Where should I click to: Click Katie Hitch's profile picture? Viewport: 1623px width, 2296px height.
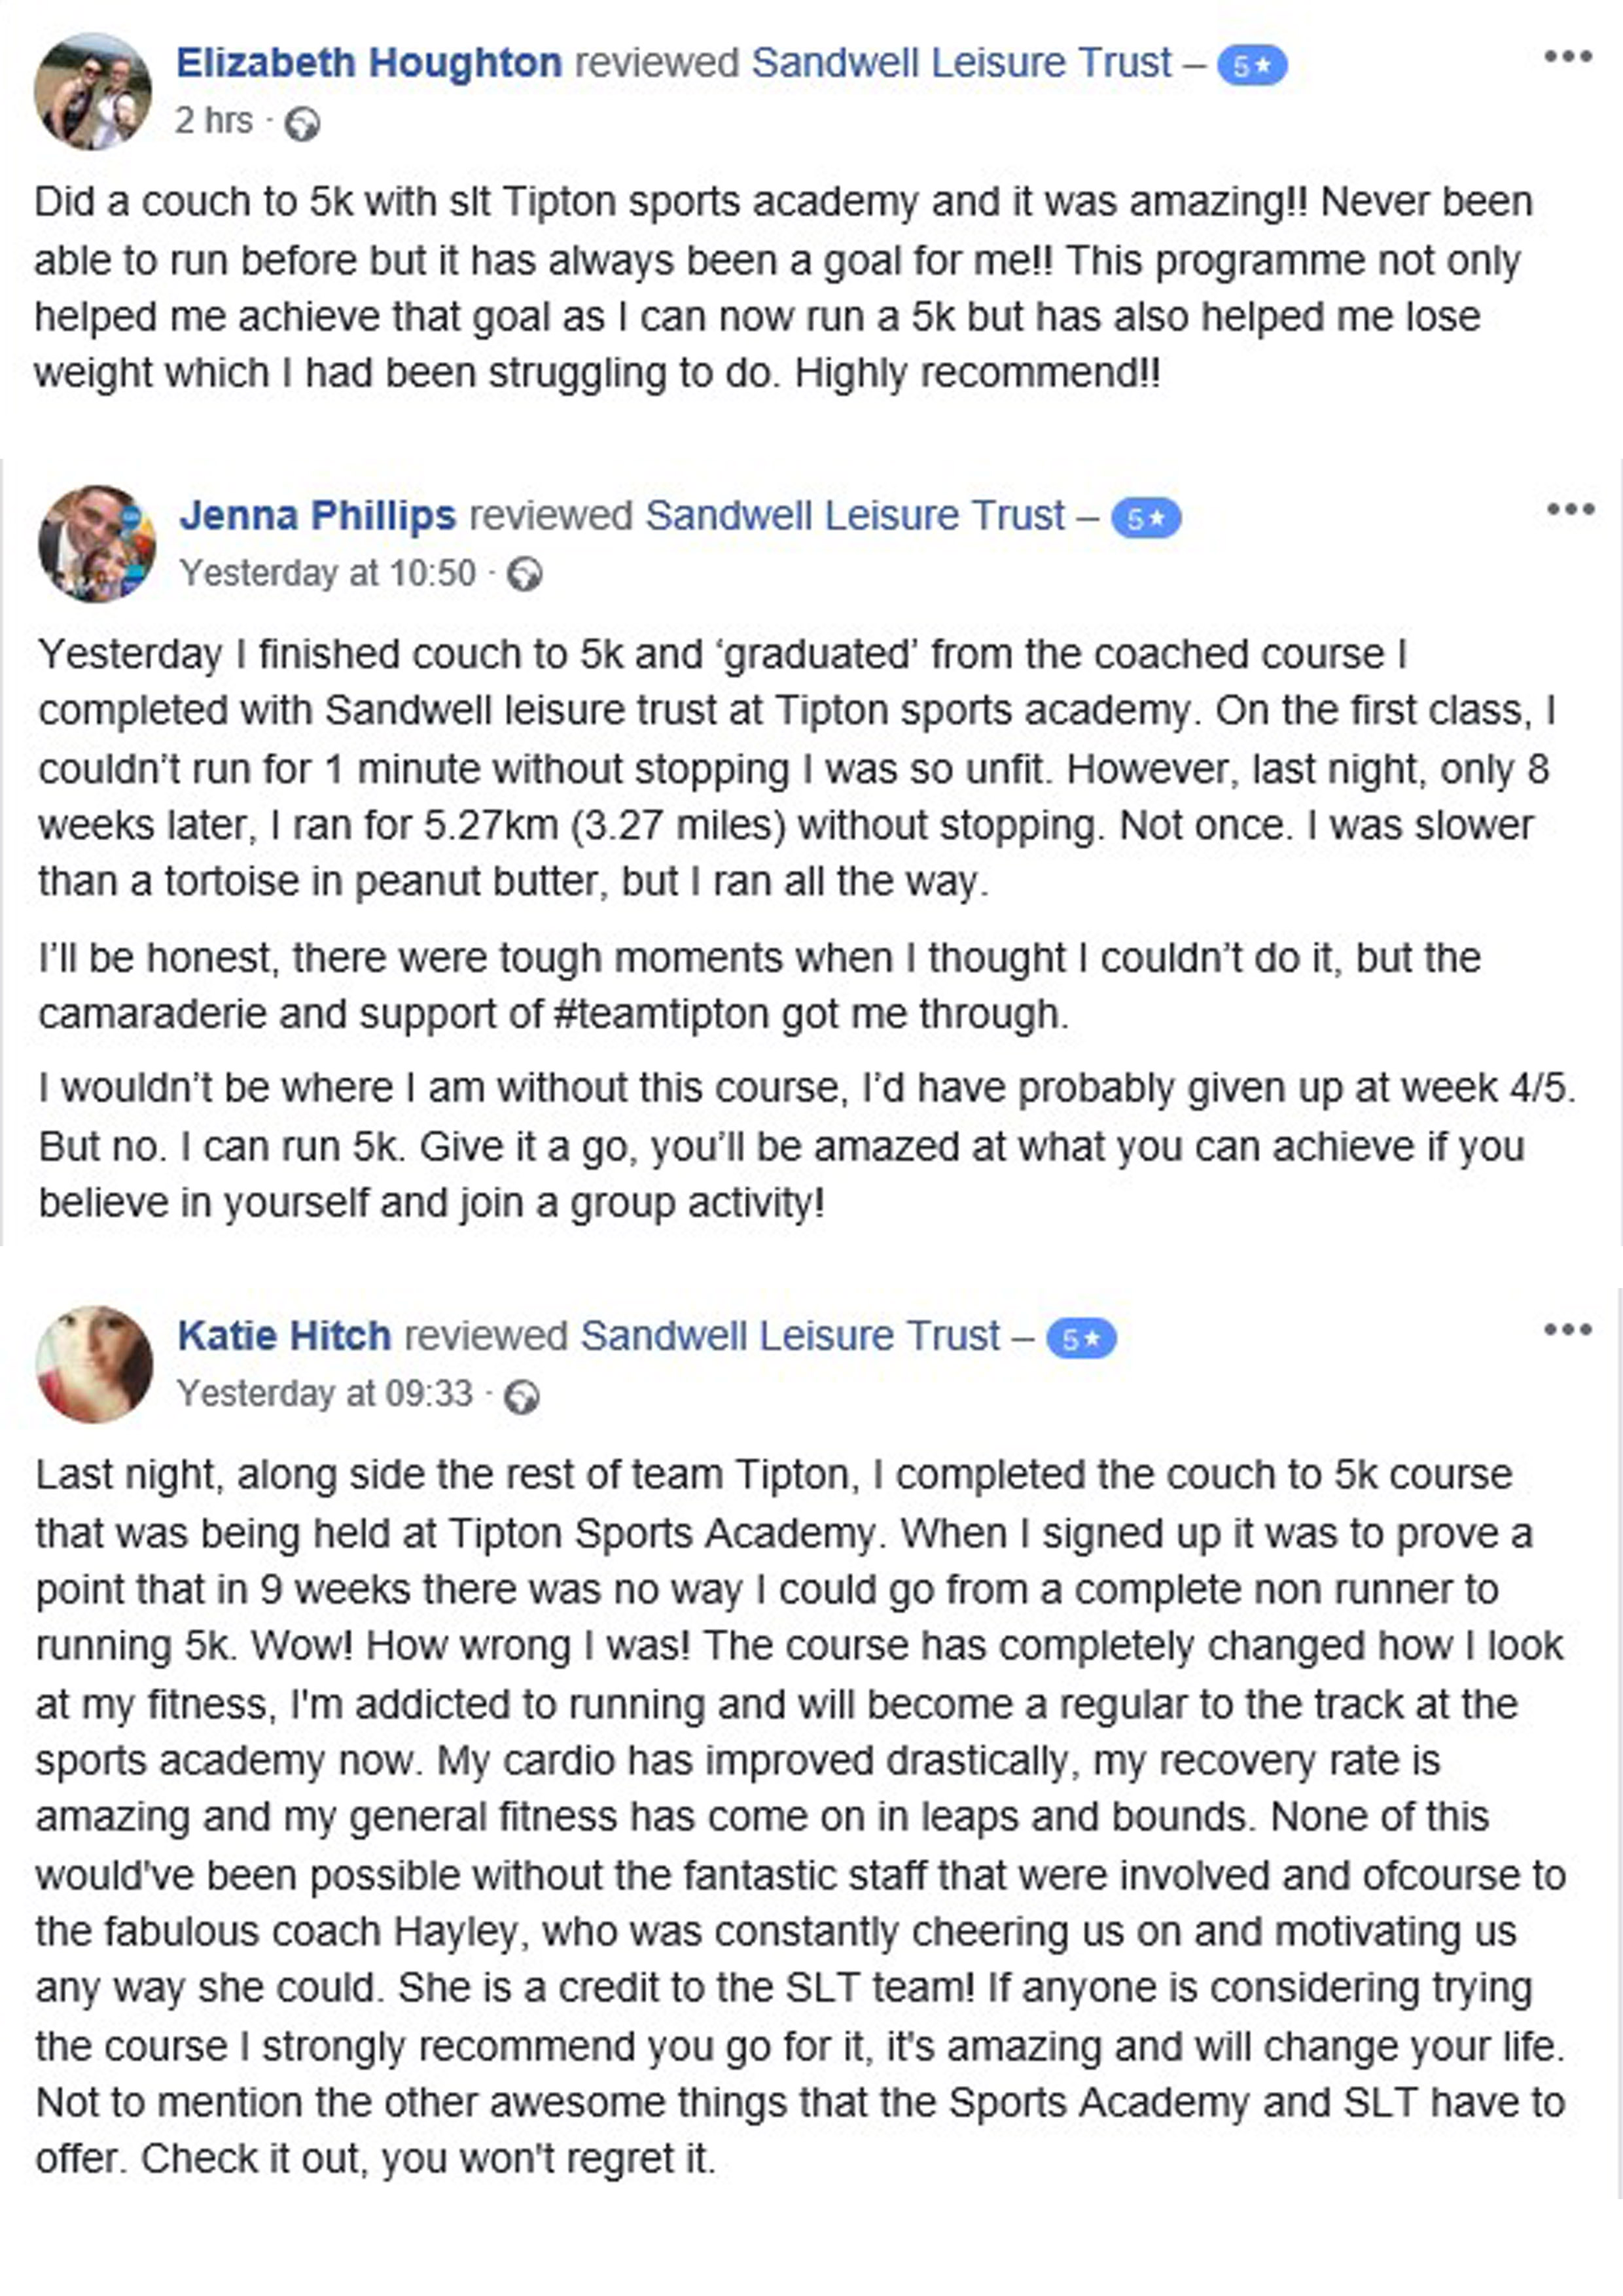tap(94, 1364)
